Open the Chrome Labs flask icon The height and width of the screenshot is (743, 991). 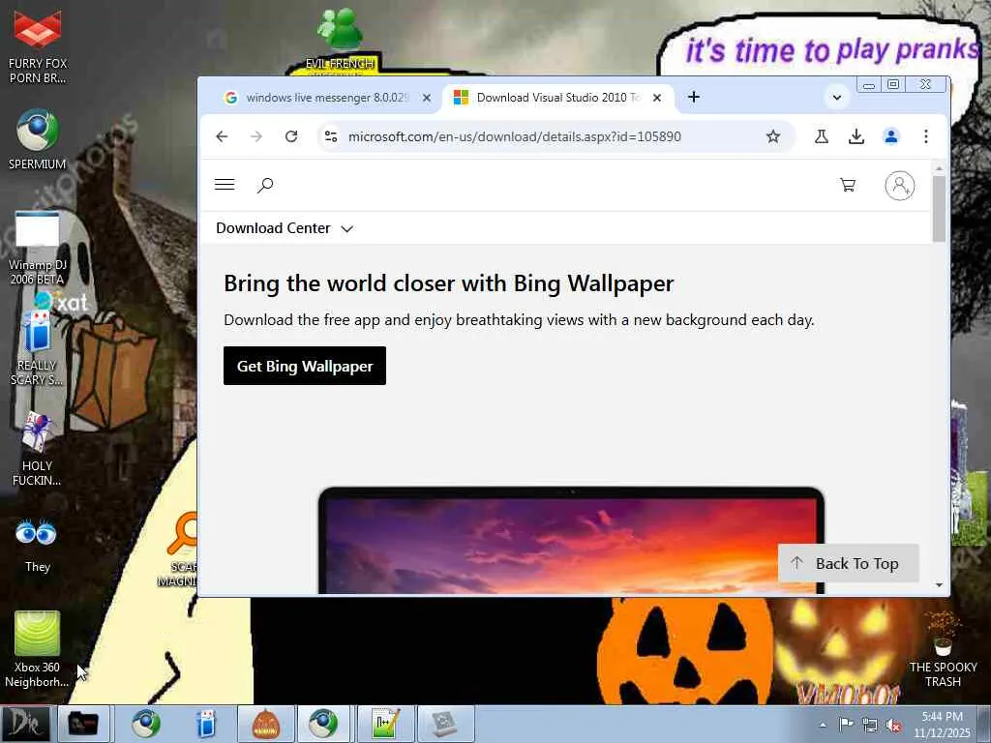821,136
